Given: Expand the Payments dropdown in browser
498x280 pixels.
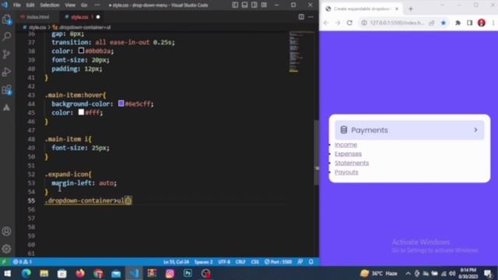Looking at the screenshot, I should (x=409, y=130).
